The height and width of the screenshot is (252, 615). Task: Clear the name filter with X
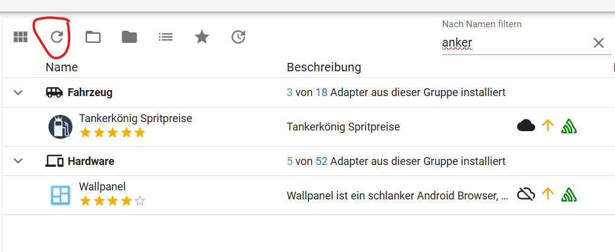point(598,42)
